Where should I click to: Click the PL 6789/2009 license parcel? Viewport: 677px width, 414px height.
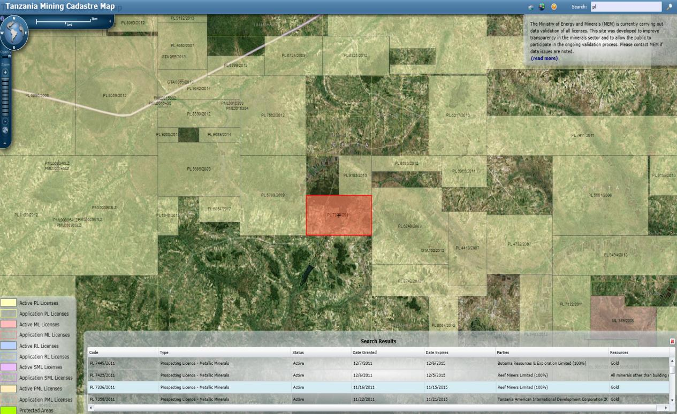[273, 195]
